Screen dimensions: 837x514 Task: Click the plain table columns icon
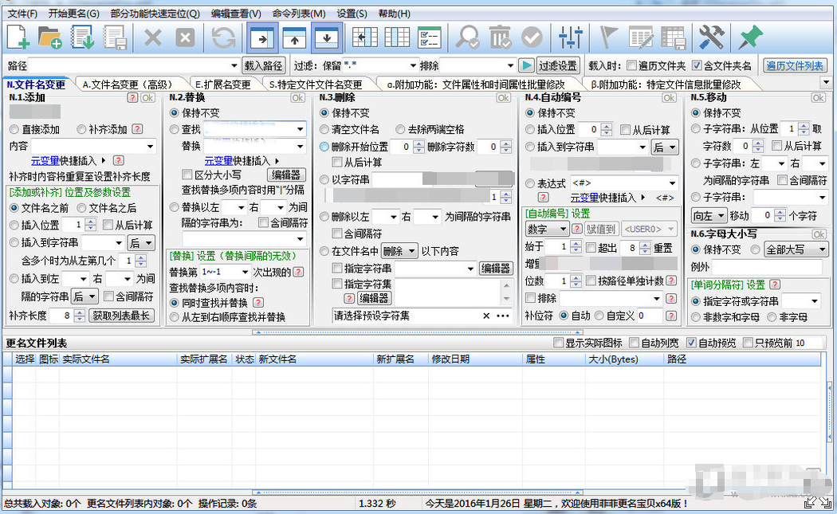tap(397, 37)
